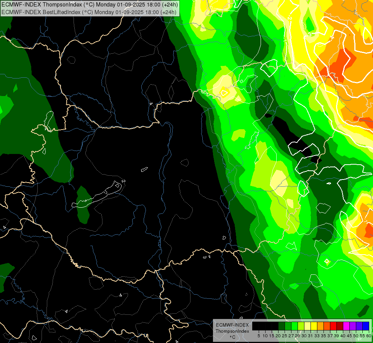Pick the yellow 31–33 legend swatch
373x343 pixels.
tap(314, 326)
